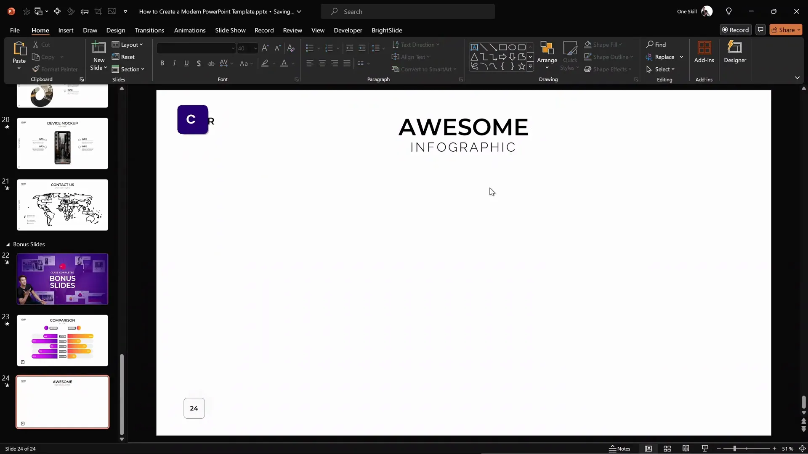
Task: Toggle the Notes pane
Action: coord(619,449)
